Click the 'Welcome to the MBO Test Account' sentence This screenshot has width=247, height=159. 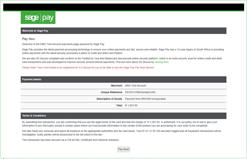[x=63, y=44]
